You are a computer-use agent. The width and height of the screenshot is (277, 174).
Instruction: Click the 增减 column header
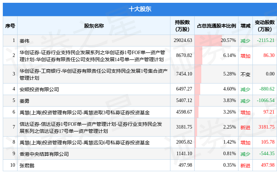(x=245, y=26)
